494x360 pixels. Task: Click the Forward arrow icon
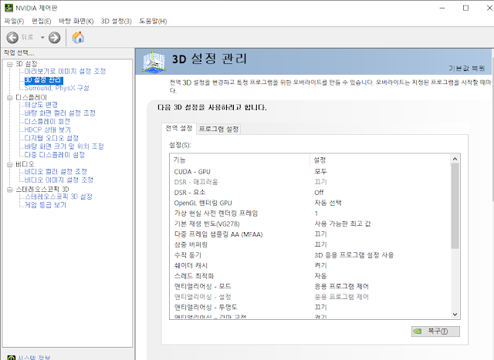54,38
